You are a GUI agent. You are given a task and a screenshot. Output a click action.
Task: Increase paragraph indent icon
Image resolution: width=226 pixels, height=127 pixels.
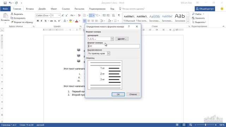[x=108, y=16]
